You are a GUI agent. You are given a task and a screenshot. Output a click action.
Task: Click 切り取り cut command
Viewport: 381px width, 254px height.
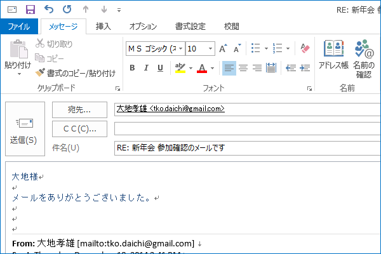click(54, 44)
